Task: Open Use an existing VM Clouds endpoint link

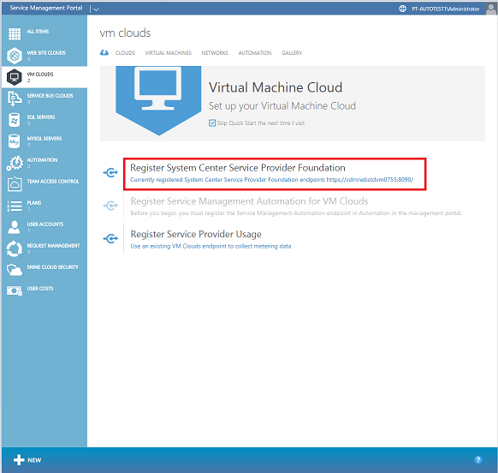Action: point(210,246)
